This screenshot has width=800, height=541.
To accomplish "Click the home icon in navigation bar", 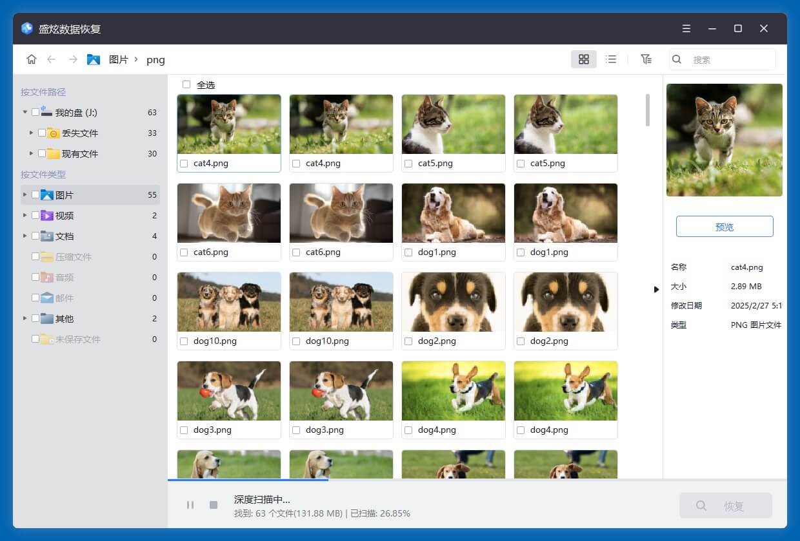I will pyautogui.click(x=31, y=59).
